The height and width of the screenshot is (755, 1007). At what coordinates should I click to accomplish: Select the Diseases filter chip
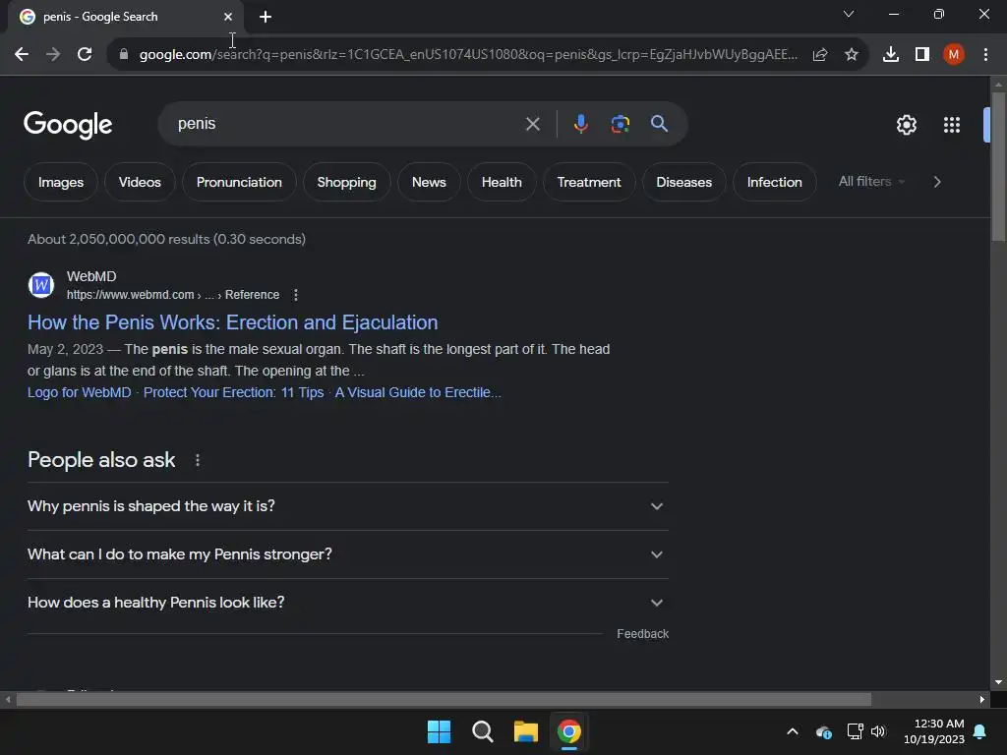[684, 182]
